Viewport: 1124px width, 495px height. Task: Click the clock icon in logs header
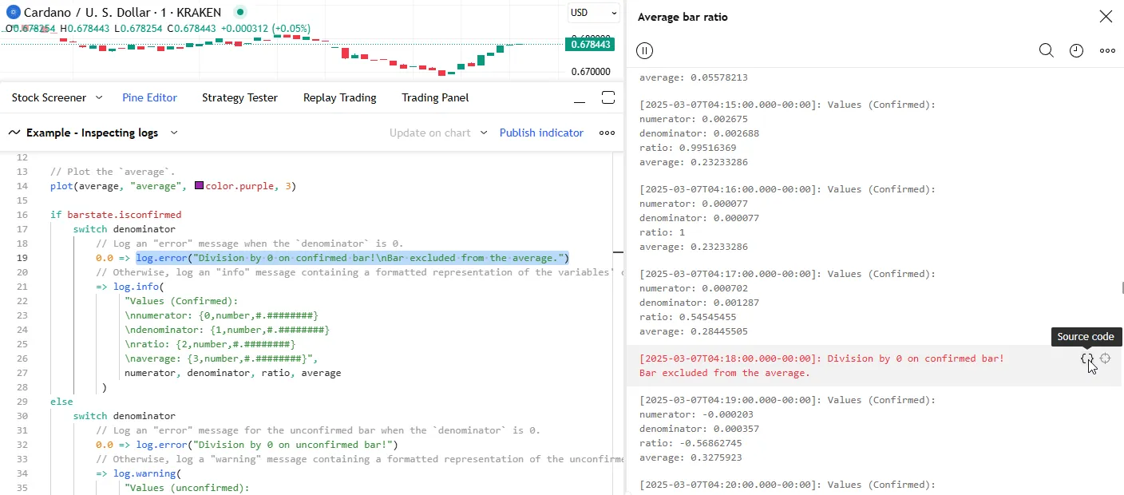coord(1076,50)
